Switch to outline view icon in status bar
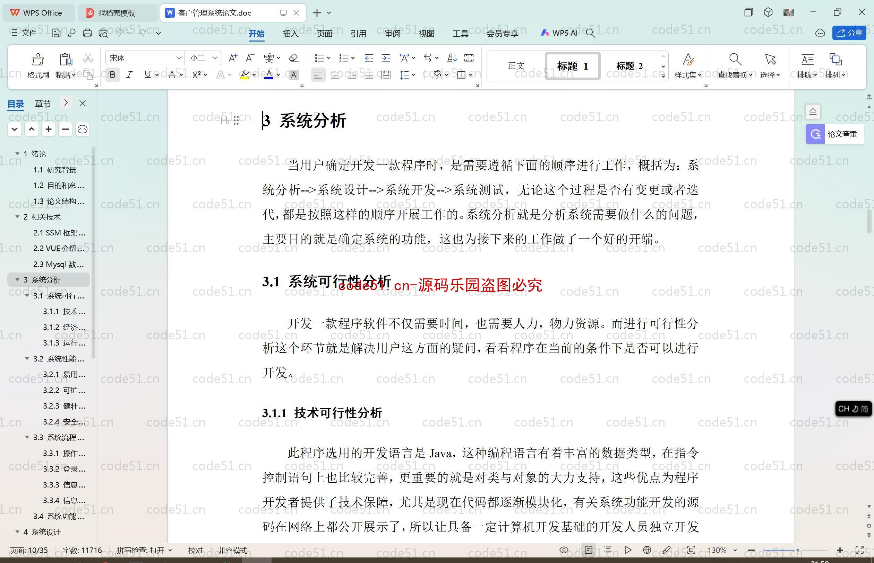 coord(608,550)
